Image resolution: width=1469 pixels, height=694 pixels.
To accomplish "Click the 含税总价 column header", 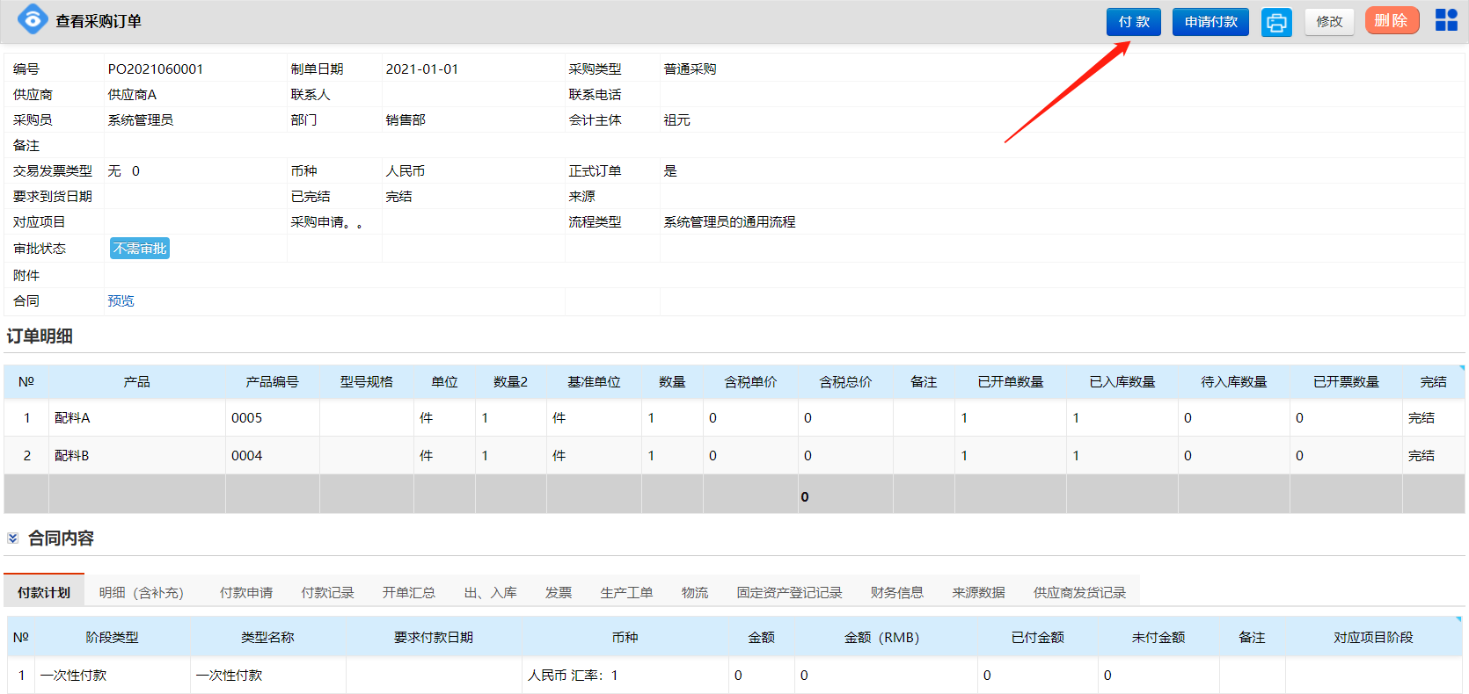I will pos(845,382).
